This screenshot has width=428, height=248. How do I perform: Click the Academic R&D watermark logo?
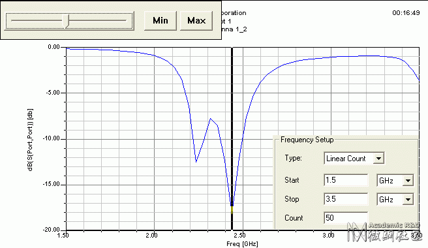coord(384,232)
